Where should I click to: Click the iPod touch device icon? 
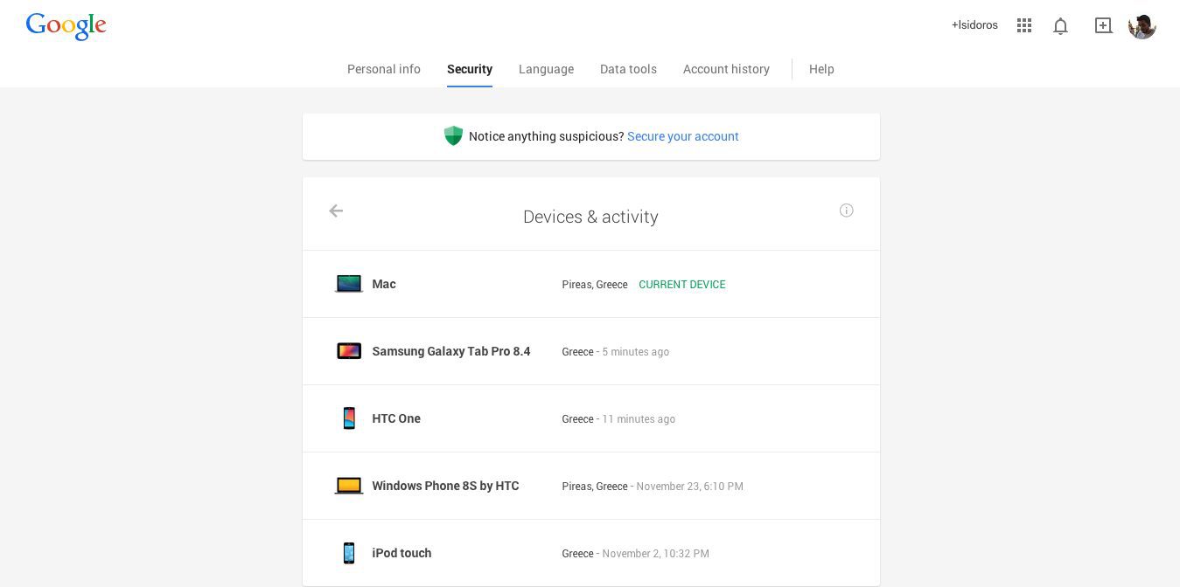[349, 552]
